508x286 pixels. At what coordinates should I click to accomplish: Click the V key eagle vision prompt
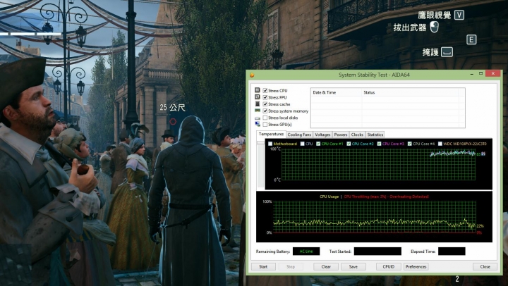pyautogui.click(x=459, y=15)
